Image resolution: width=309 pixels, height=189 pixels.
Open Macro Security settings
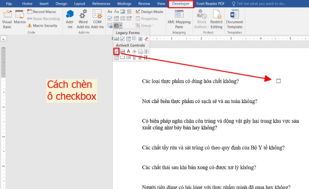tap(42, 25)
